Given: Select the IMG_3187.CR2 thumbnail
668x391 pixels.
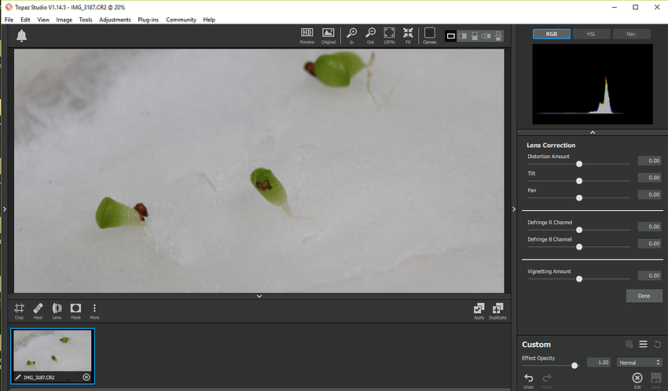Looking at the screenshot, I should point(53,351).
